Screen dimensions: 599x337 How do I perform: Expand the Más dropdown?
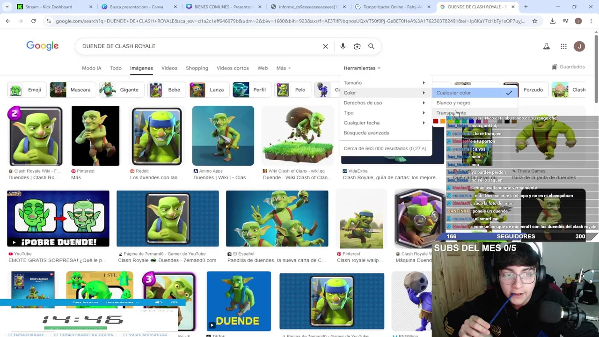[283, 68]
